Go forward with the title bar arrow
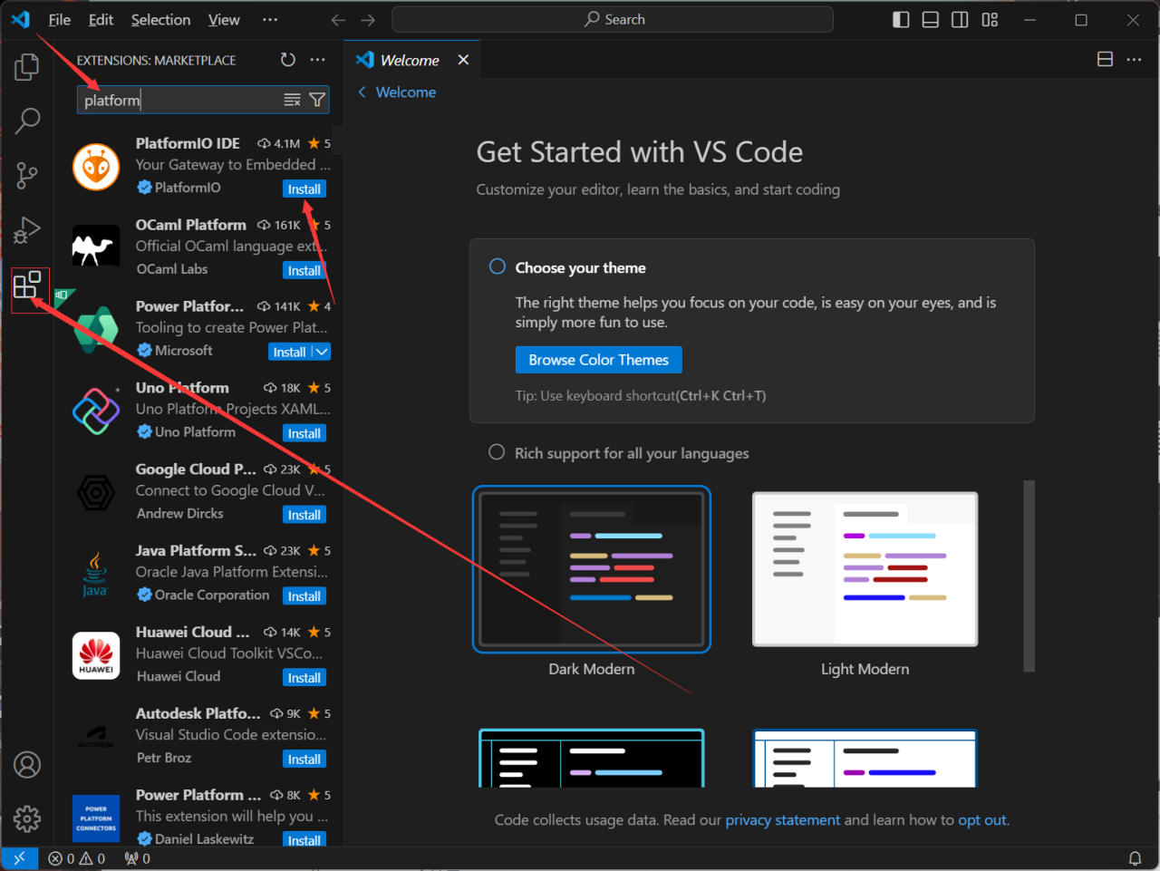1160x871 pixels. coord(368,20)
